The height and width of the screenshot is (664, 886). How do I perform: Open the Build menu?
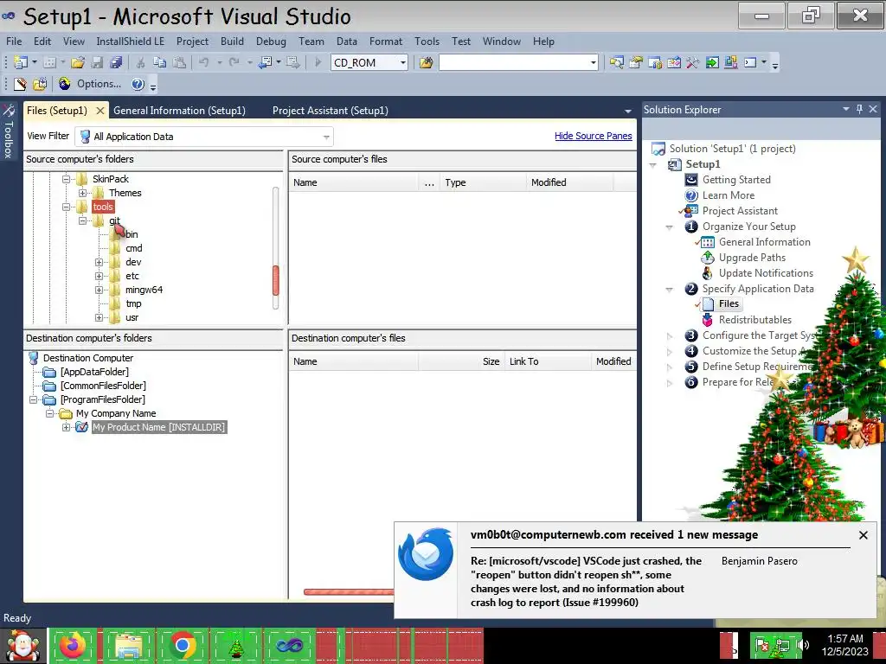click(232, 41)
